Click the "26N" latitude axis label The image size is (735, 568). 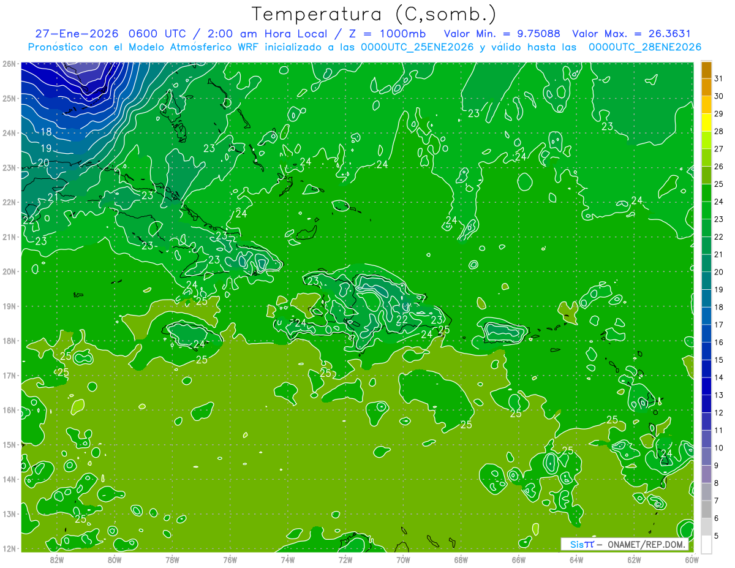[9, 64]
